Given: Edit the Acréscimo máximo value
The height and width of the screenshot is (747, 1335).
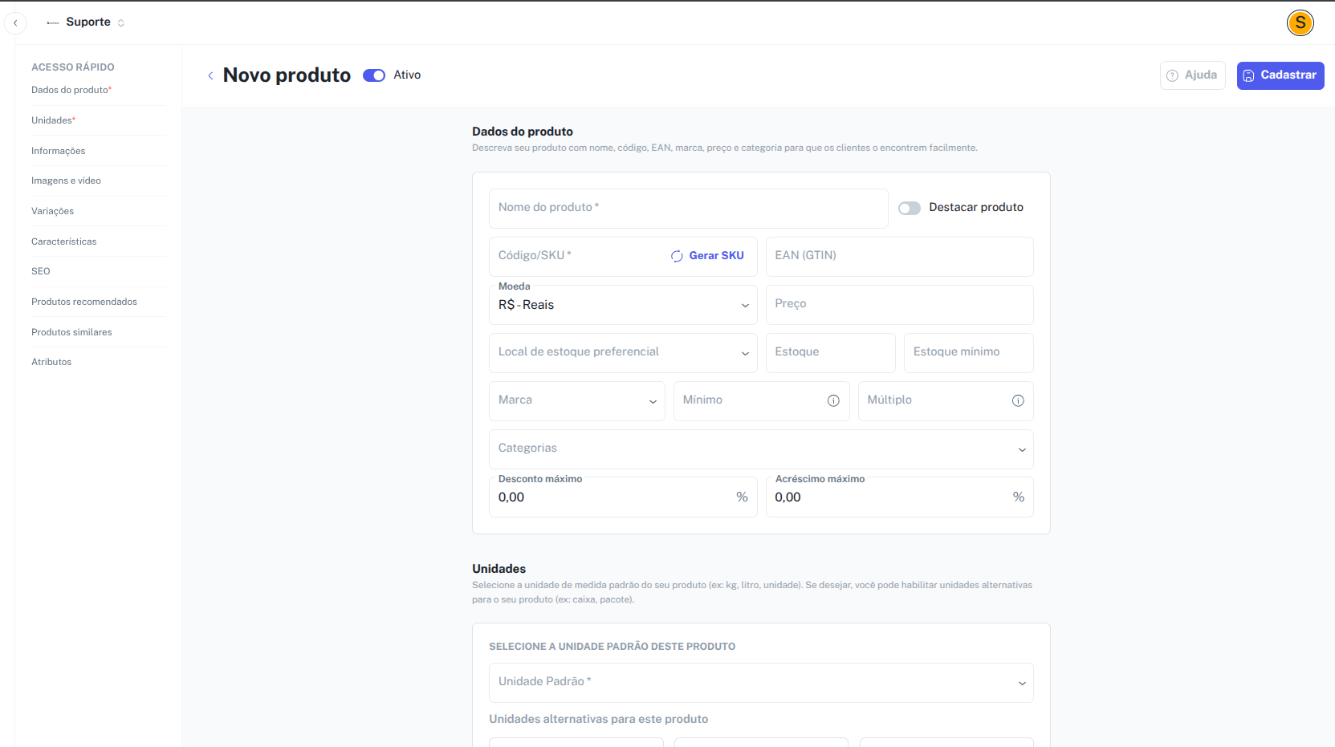Looking at the screenshot, I should tap(899, 497).
